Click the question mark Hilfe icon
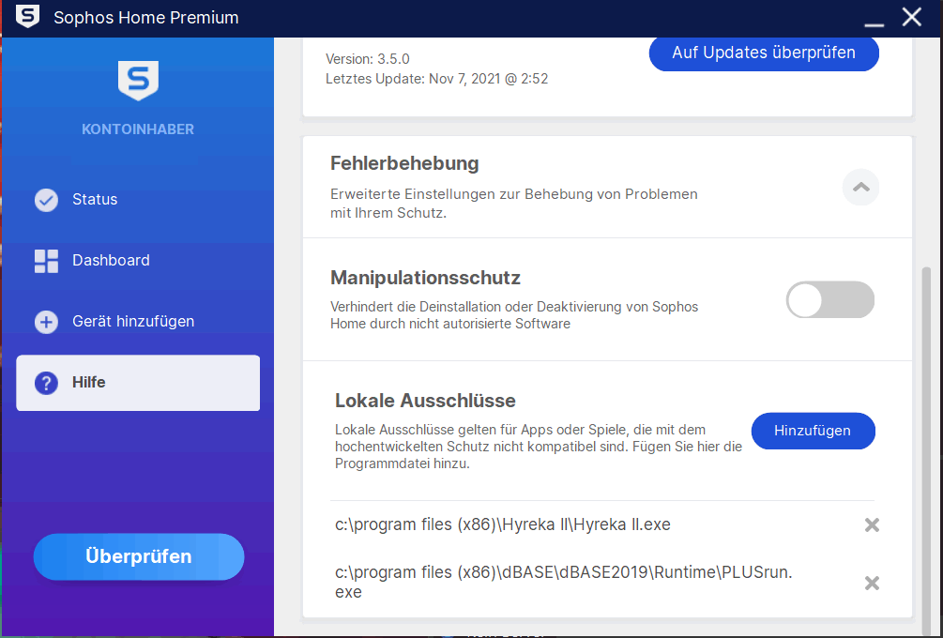The width and height of the screenshot is (943, 638). (46, 383)
